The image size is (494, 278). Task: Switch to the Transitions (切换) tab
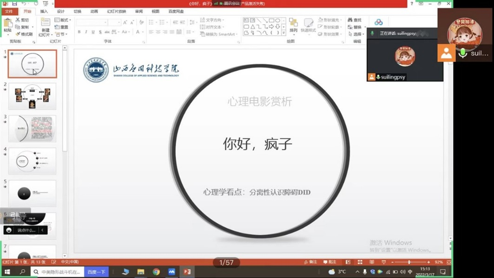(x=78, y=12)
